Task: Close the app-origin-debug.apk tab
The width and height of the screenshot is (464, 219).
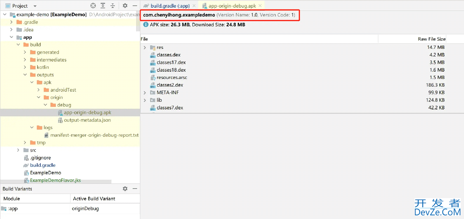Action: tap(260, 6)
